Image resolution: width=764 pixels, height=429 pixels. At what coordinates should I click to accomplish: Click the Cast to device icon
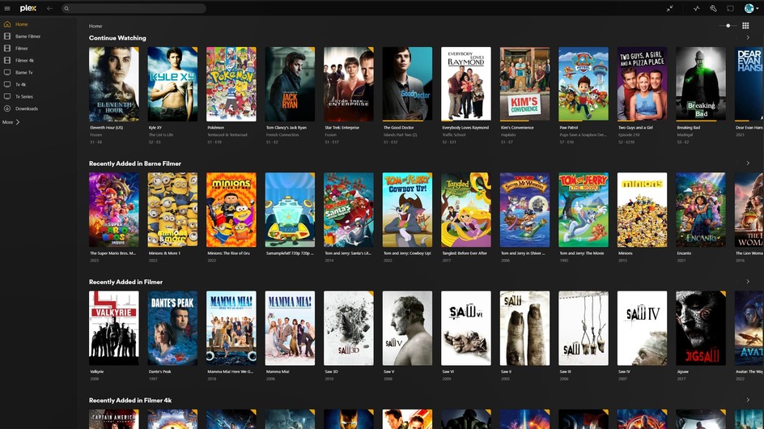[730, 8]
